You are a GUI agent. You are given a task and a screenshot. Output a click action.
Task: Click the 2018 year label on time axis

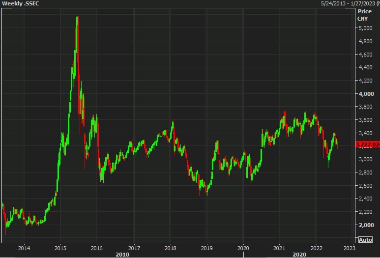[x=171, y=248]
